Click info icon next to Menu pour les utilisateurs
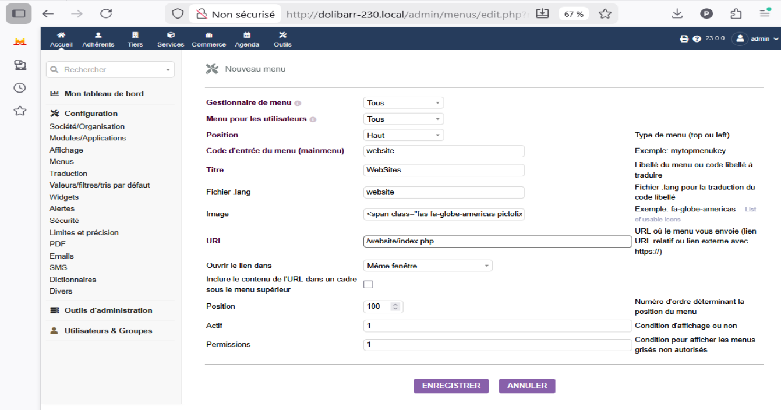 coord(313,119)
